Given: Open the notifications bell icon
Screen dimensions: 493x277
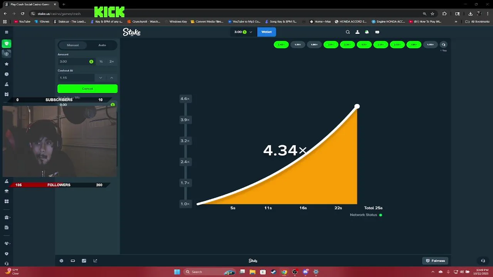Looking at the screenshot, I should point(367,32).
